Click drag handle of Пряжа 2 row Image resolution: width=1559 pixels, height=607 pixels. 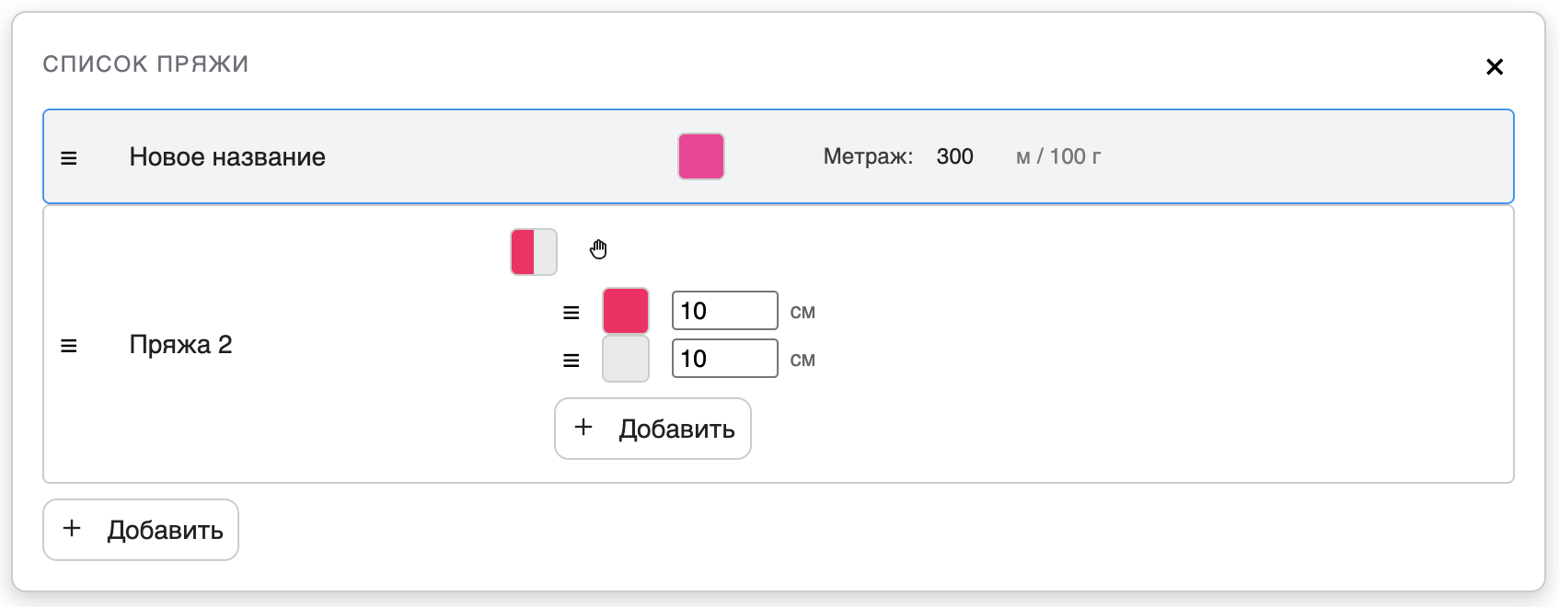(69, 346)
